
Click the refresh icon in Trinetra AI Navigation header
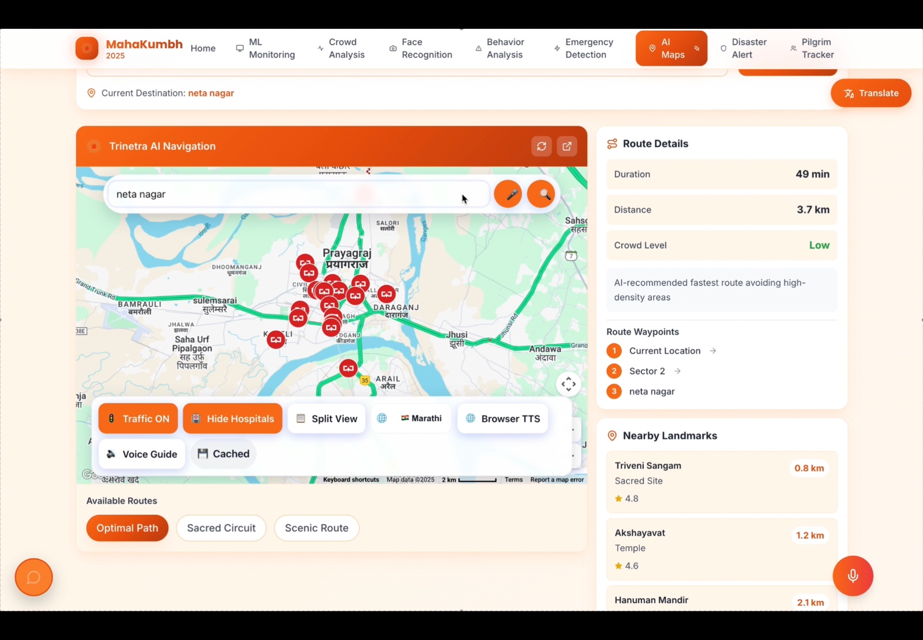[x=541, y=146]
